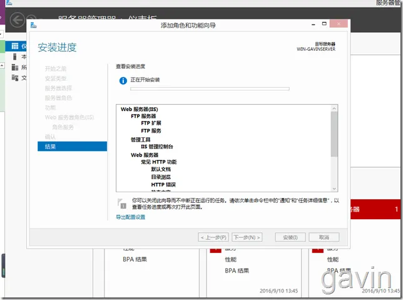Click red alert badge in right tile

point(318,251)
